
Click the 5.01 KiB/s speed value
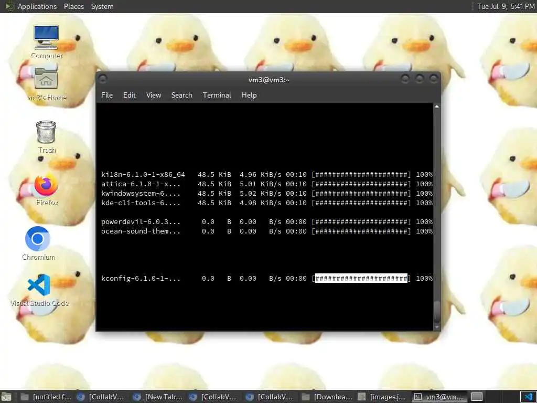pyautogui.click(x=260, y=184)
